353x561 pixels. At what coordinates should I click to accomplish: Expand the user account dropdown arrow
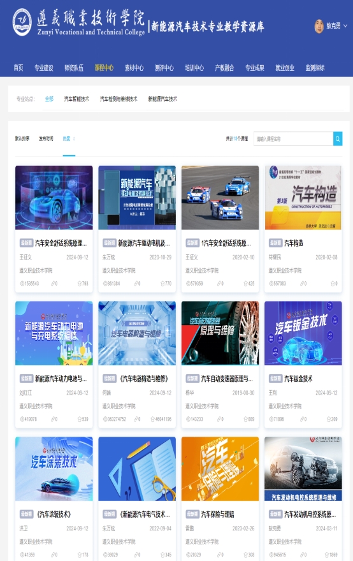click(x=345, y=25)
